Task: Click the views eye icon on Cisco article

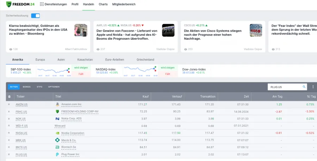Action: pyautogui.click(x=186, y=49)
